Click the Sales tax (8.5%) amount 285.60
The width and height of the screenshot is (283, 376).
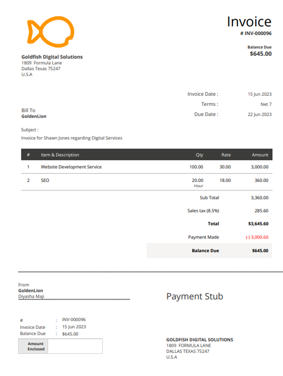(x=262, y=211)
